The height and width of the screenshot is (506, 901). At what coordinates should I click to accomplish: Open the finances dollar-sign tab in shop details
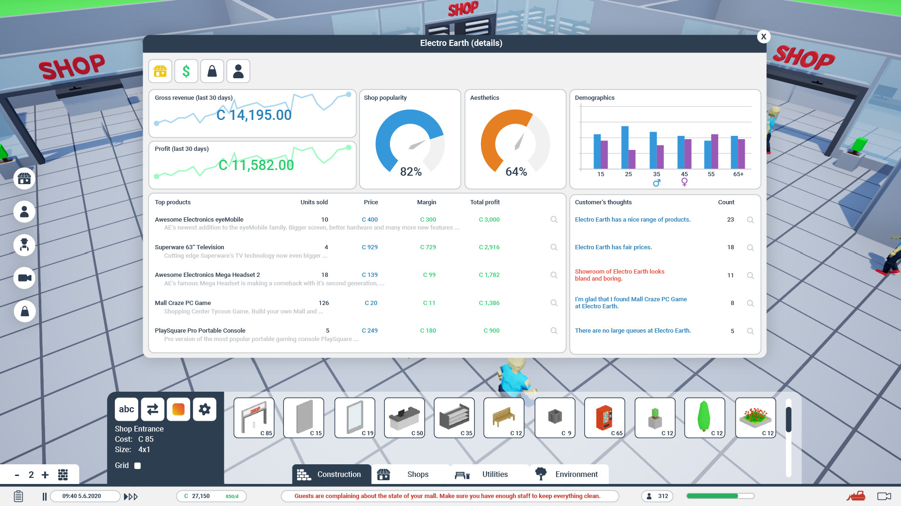tap(186, 71)
